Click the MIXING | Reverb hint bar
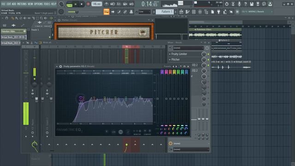295x166 pixels. (x=257, y=12)
